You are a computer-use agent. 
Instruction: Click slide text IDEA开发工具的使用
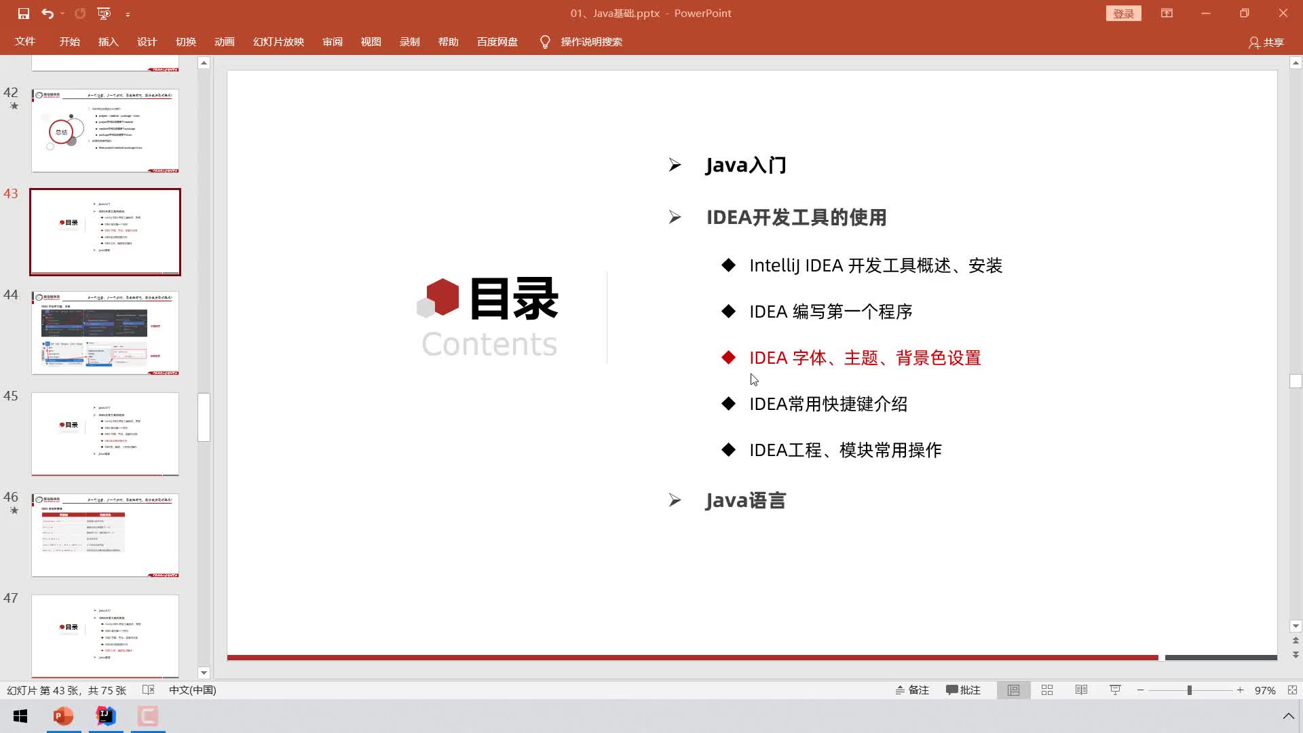point(796,217)
